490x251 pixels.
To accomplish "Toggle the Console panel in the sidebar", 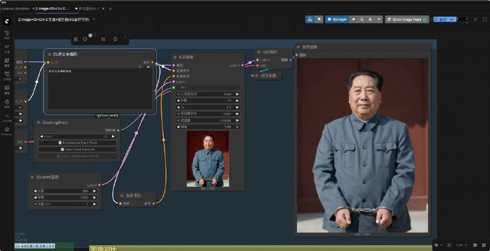I will pyautogui.click(x=7, y=117).
